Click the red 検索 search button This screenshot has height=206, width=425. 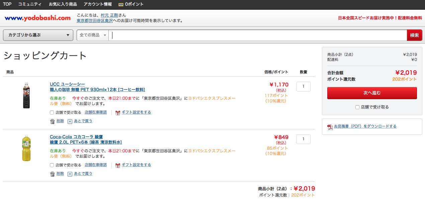coord(414,35)
